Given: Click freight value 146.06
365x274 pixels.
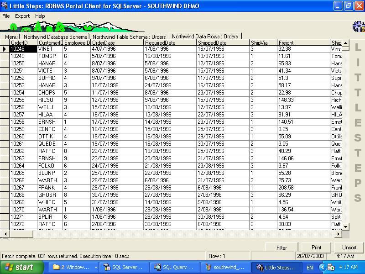Looking at the screenshot, I should (303, 158).
